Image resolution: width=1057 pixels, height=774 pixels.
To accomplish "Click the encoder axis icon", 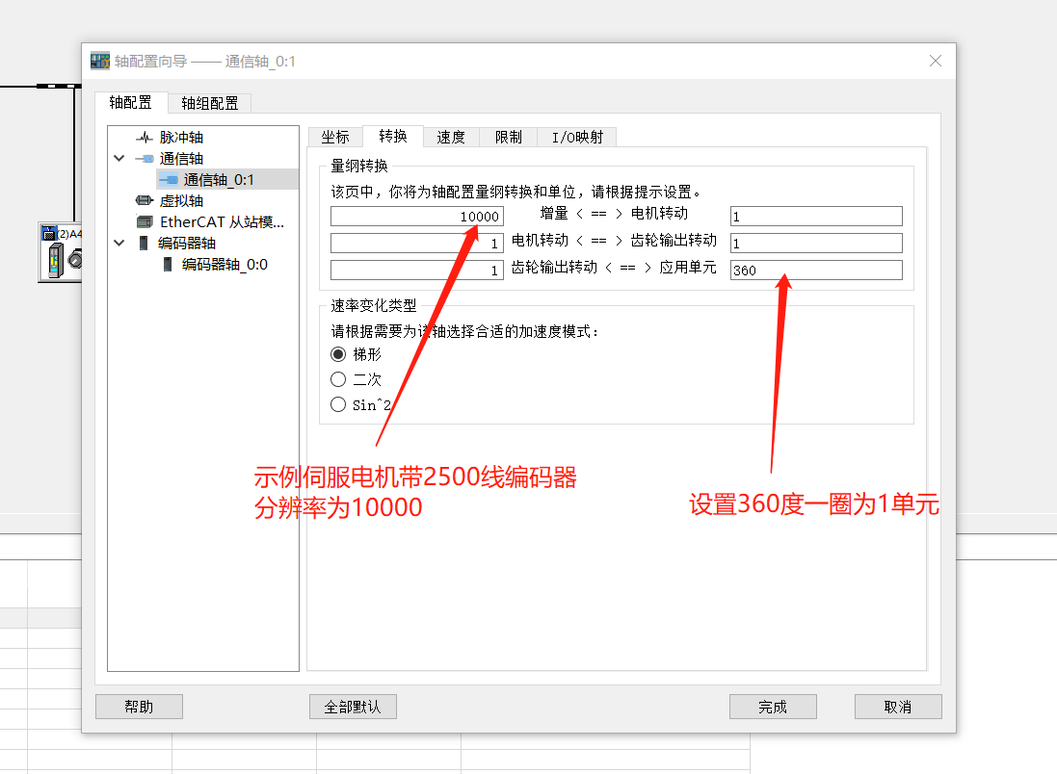I will (143, 243).
